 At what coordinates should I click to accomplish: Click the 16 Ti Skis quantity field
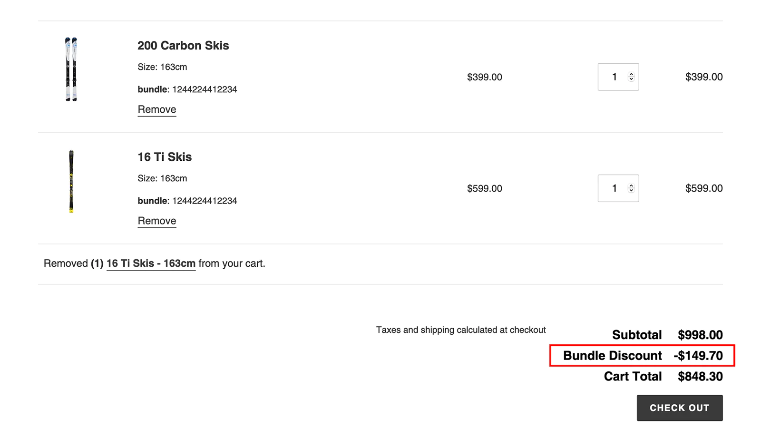615,188
